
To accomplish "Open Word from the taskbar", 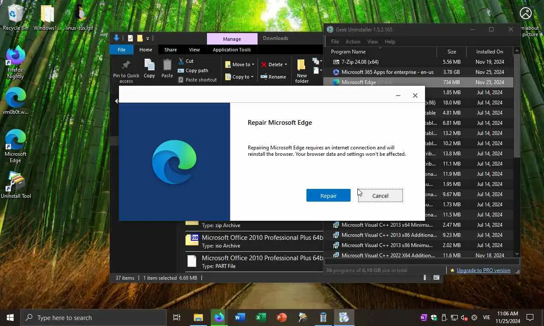I will 240,317.
